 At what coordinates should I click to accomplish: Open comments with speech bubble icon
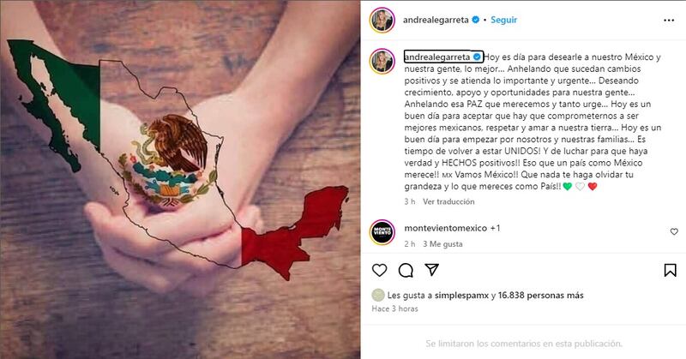[x=406, y=270]
